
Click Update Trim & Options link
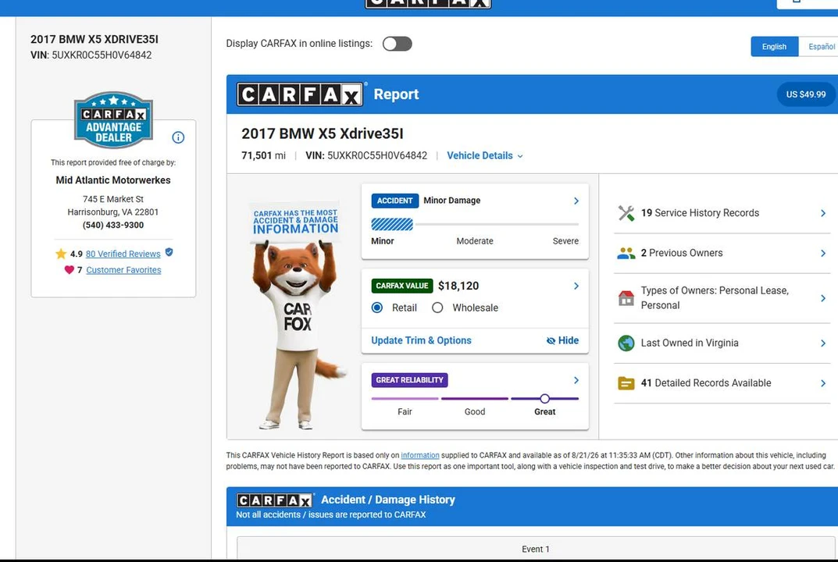tap(421, 341)
